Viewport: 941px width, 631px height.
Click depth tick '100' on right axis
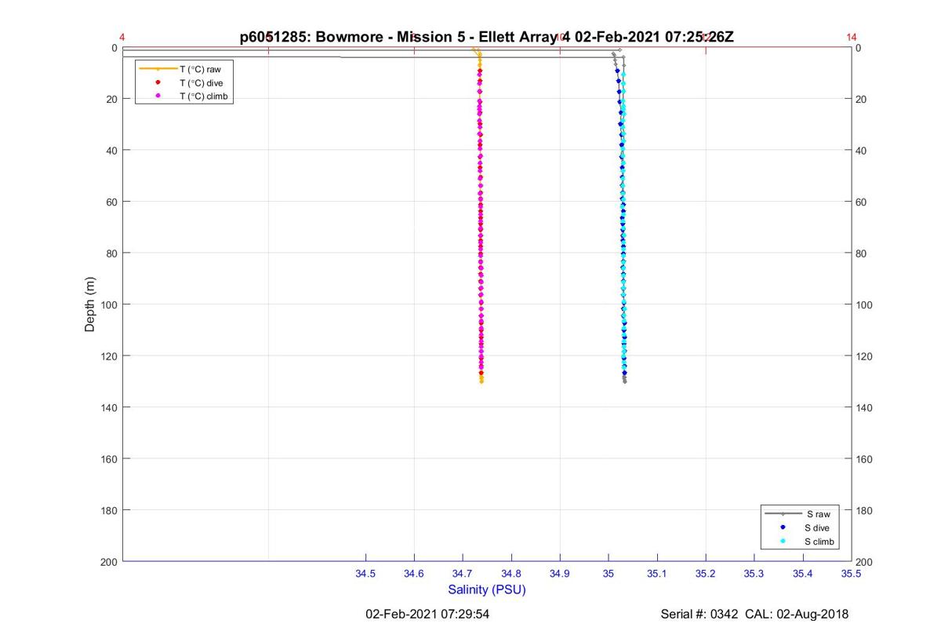(x=865, y=305)
